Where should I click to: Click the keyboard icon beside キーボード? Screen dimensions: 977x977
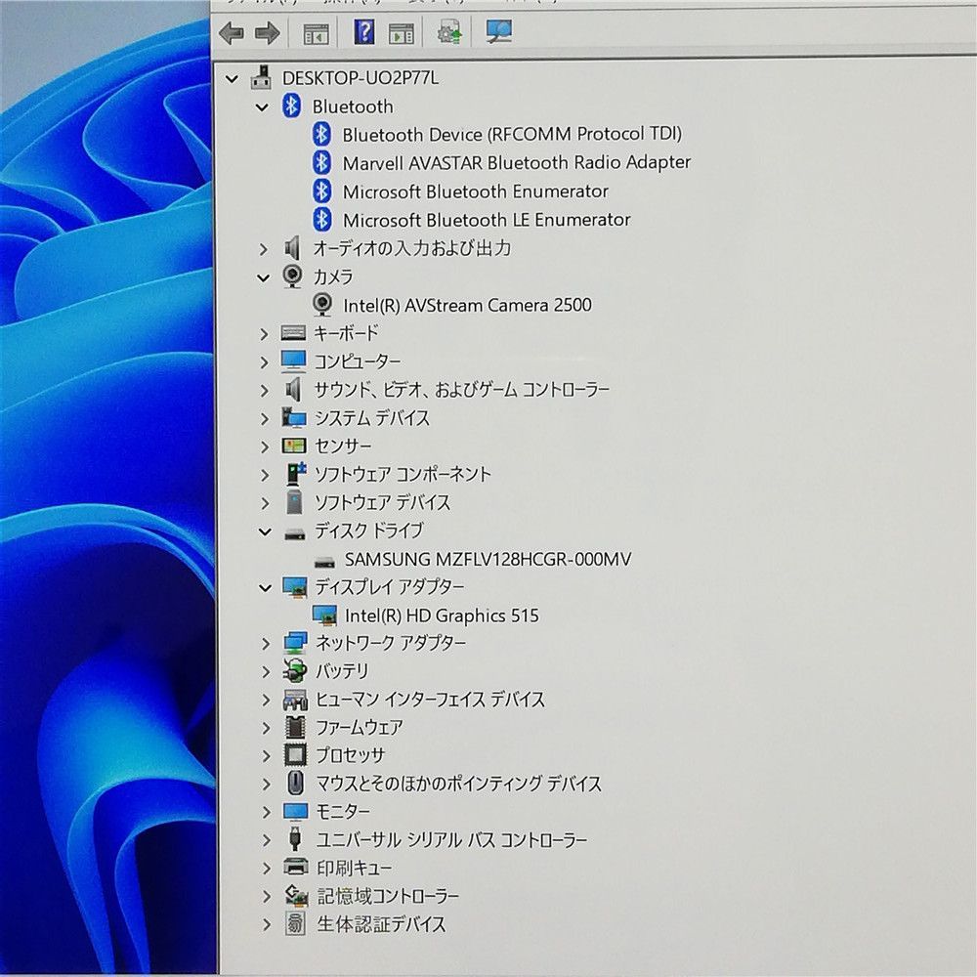coord(293,333)
